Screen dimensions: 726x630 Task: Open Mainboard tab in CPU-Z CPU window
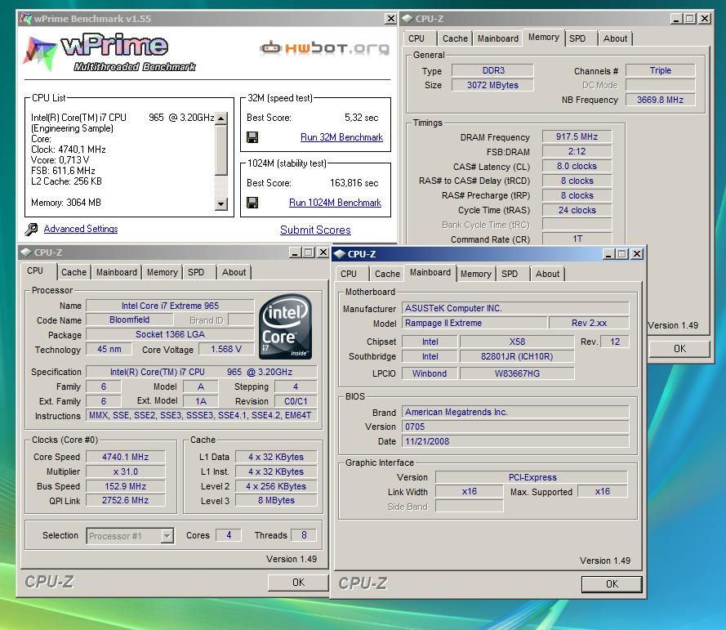point(117,272)
